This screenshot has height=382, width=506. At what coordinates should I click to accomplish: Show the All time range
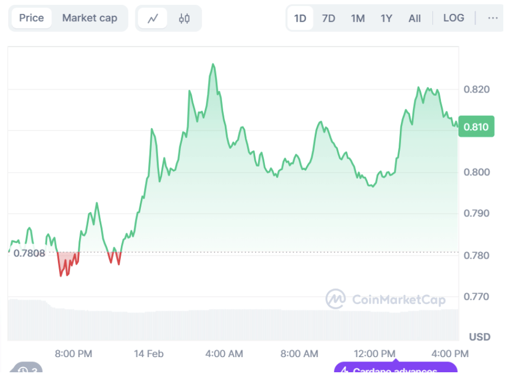click(x=414, y=18)
